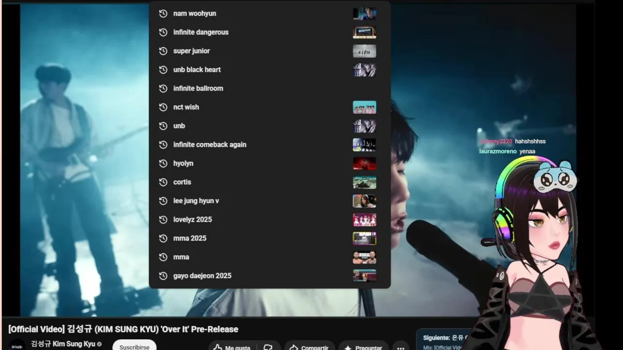Image resolution: width=623 pixels, height=350 pixels.
Task: Click the 'mma' suggestion text
Action: 181,257
